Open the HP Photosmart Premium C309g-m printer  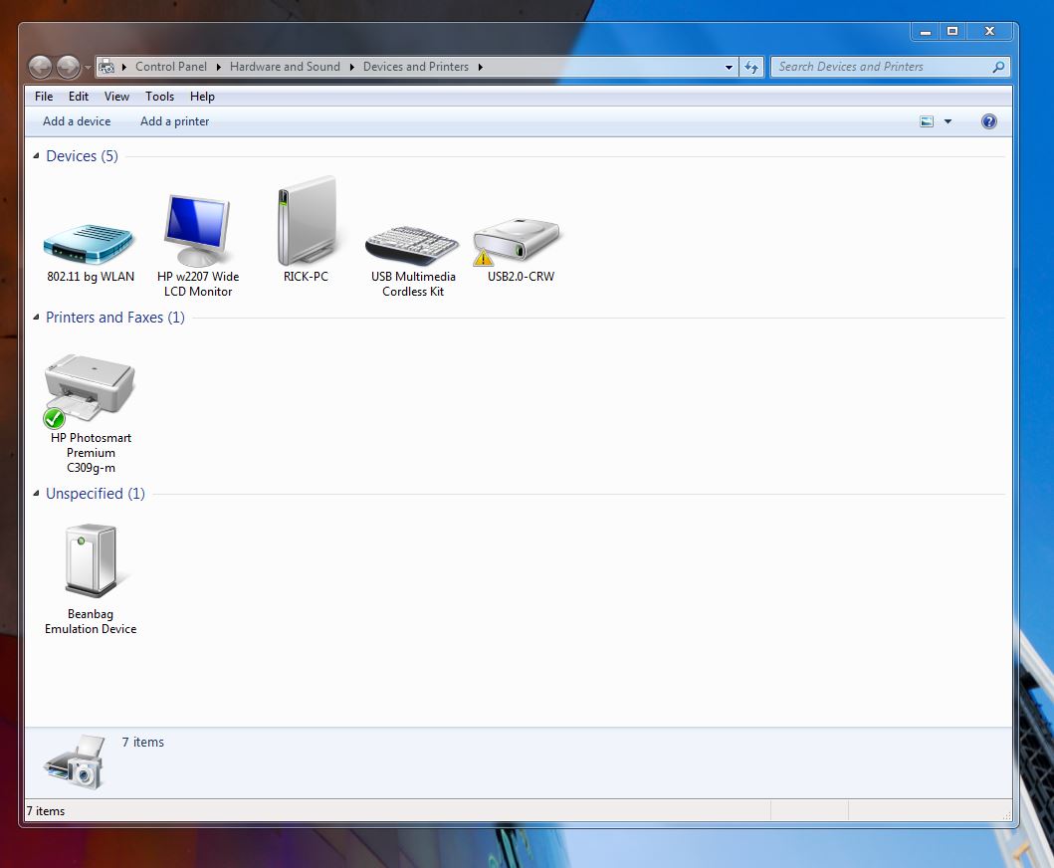click(89, 388)
